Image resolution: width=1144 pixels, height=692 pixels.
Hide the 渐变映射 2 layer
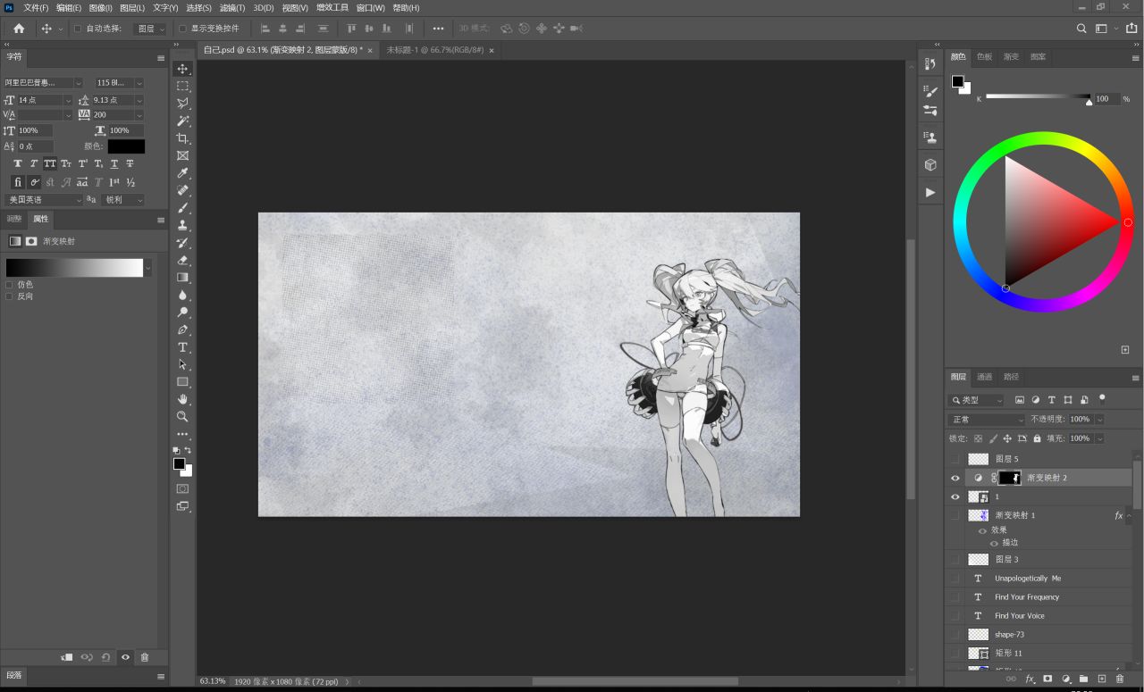pyautogui.click(x=955, y=479)
